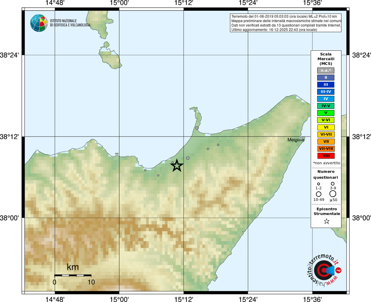Select the V-VI legend swatch

pos(326,120)
